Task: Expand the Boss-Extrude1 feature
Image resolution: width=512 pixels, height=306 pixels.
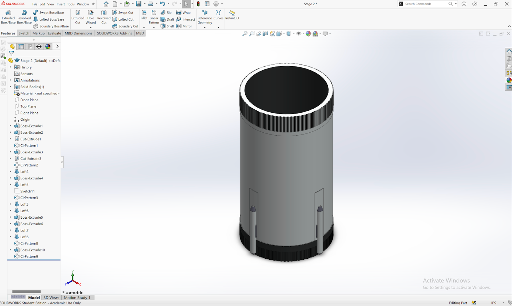Action: coord(10,126)
